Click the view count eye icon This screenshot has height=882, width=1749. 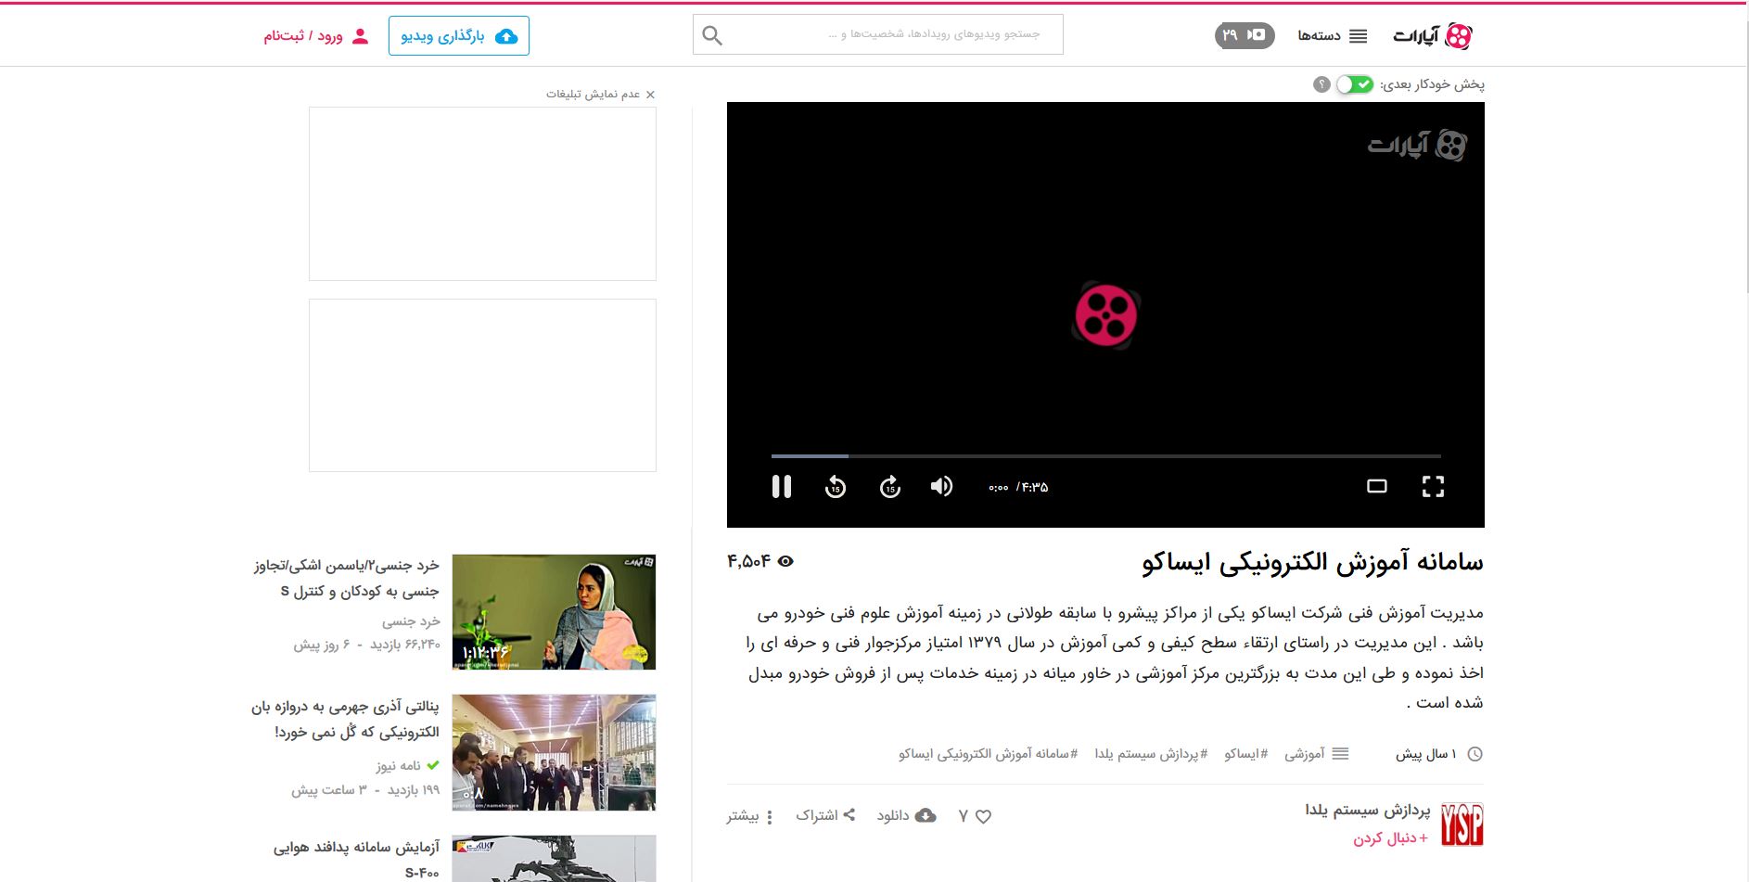click(785, 561)
